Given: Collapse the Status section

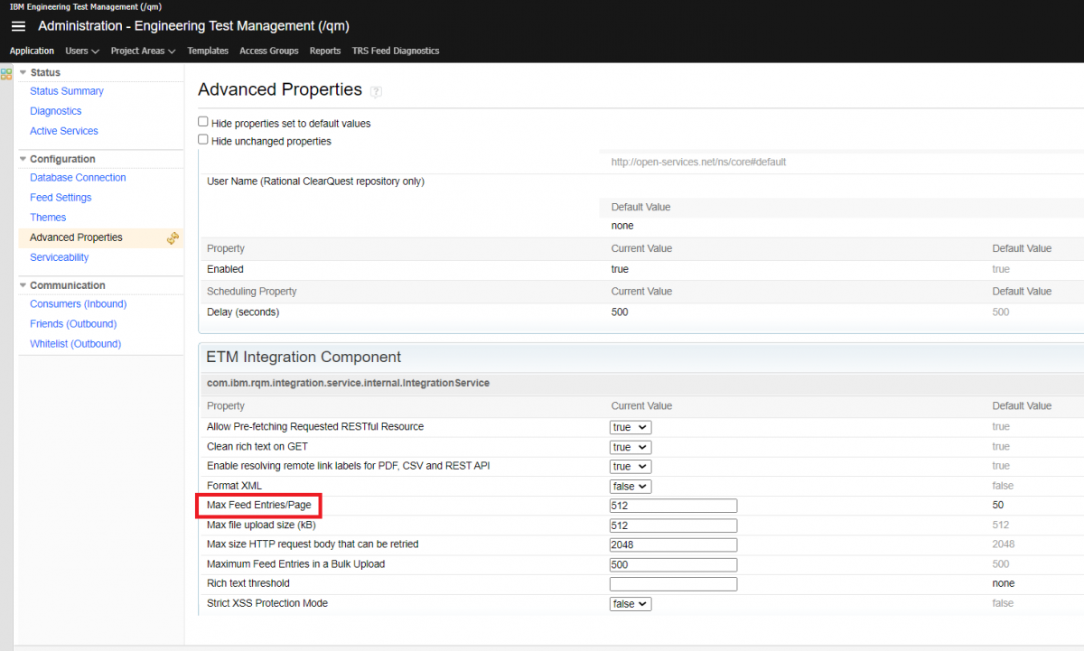Looking at the screenshot, I should pos(23,72).
